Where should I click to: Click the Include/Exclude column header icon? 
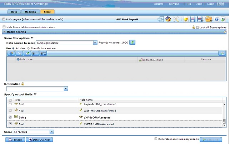[x=141, y=59]
